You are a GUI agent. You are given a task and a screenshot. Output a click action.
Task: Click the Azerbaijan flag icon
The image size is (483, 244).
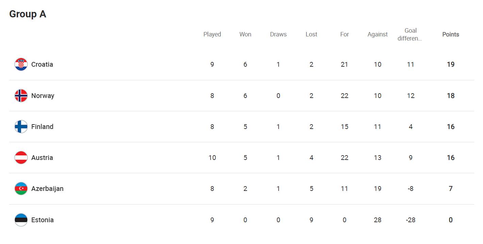click(x=21, y=189)
